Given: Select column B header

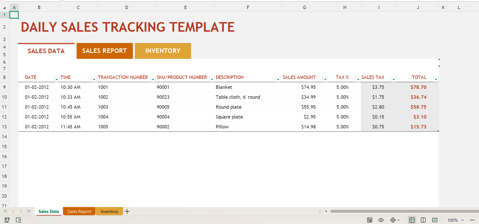Looking at the screenshot, I should click(39, 8).
